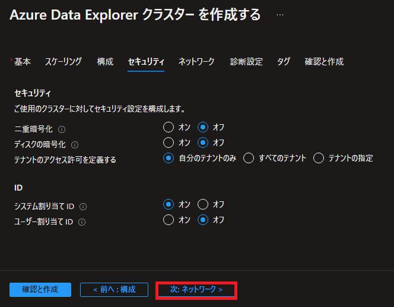Screen dimensions: 394x307
Task: Go to the 確認と作成 tab
Action: [x=324, y=62]
